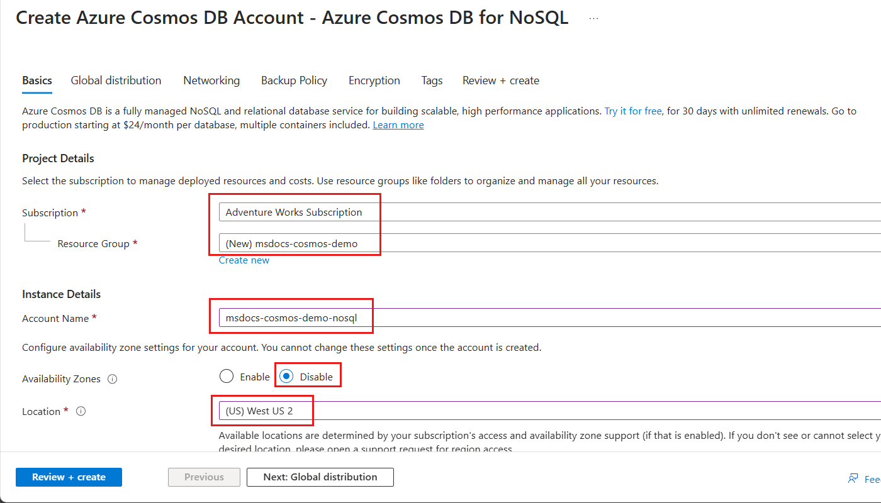
Task: Click the Account Name input field
Action: (378, 318)
